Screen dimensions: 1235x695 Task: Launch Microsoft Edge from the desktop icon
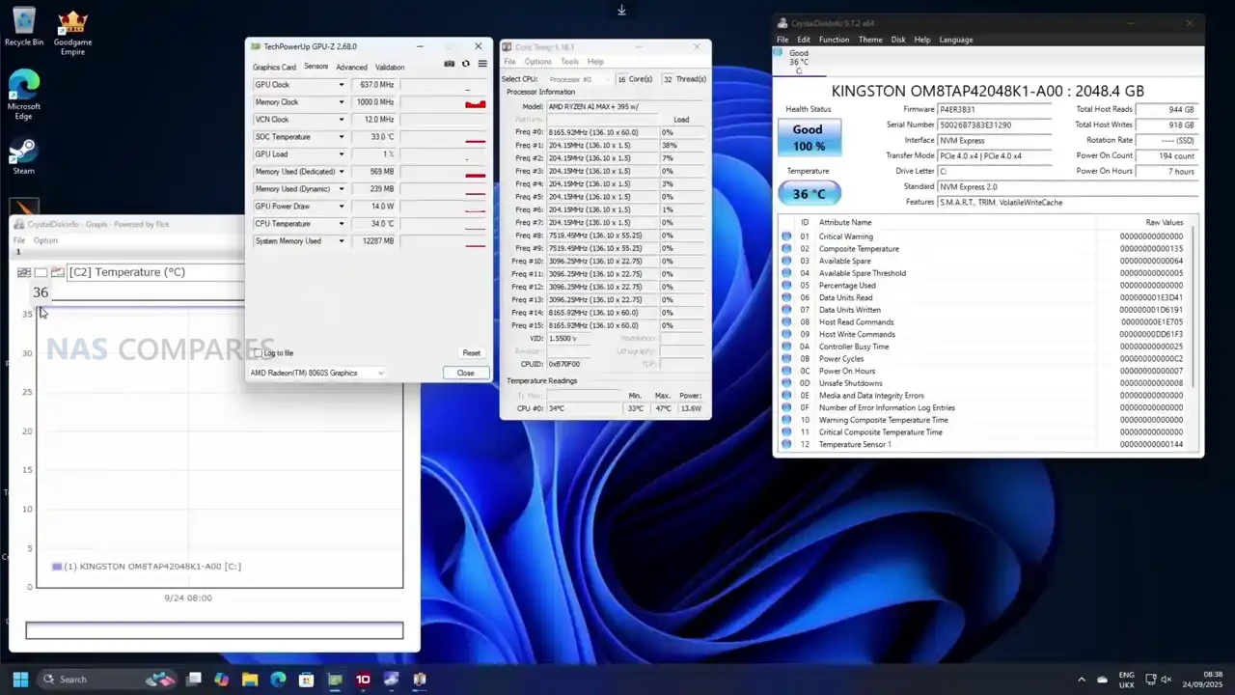tap(23, 87)
